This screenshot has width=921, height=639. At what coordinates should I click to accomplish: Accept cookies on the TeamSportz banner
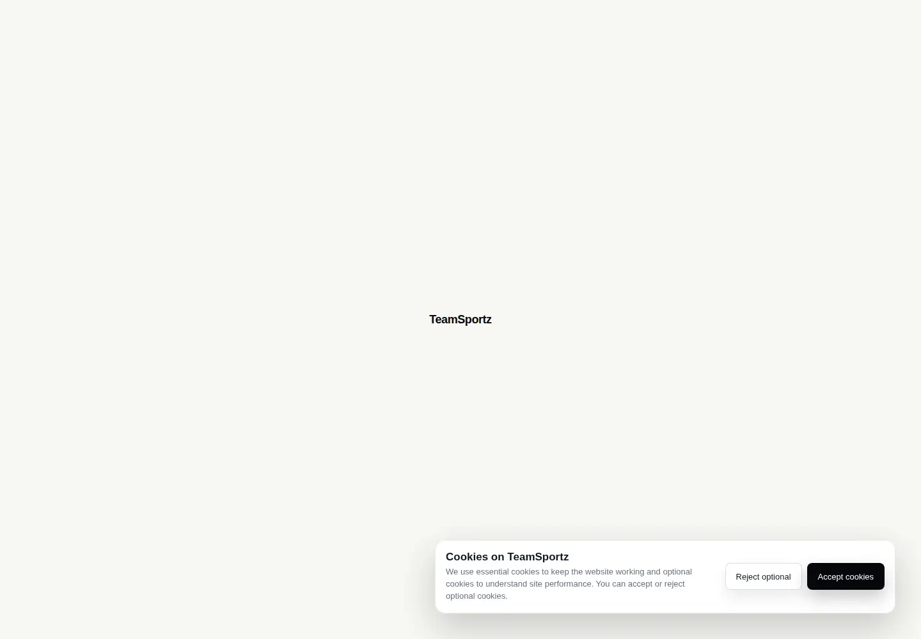tap(846, 576)
